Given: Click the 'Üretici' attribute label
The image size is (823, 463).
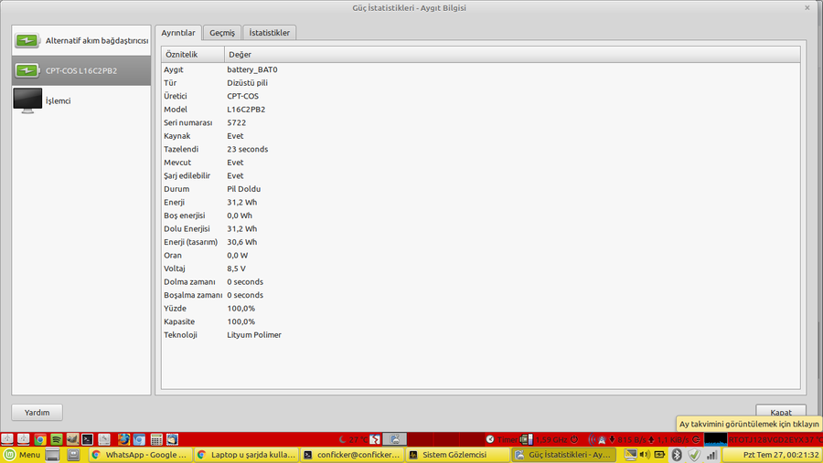Looking at the screenshot, I should (x=176, y=96).
